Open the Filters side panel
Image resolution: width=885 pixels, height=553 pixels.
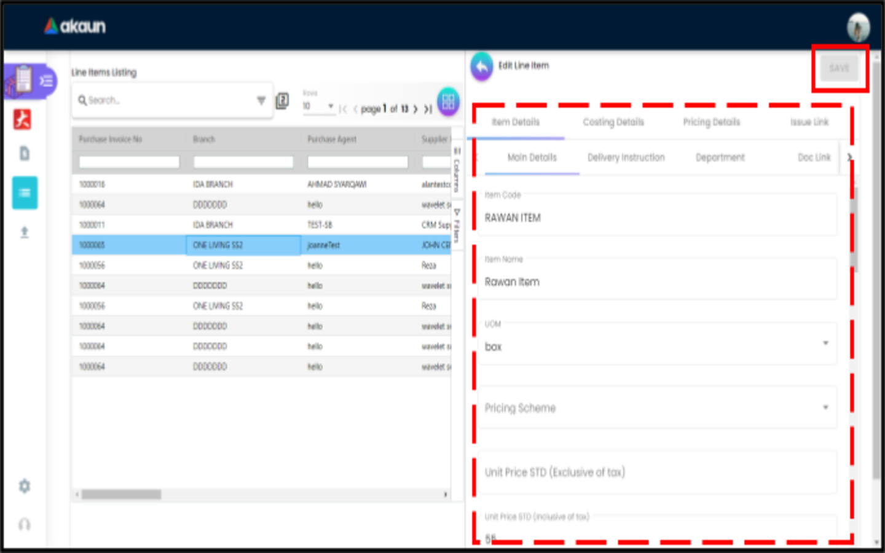pyautogui.click(x=457, y=226)
